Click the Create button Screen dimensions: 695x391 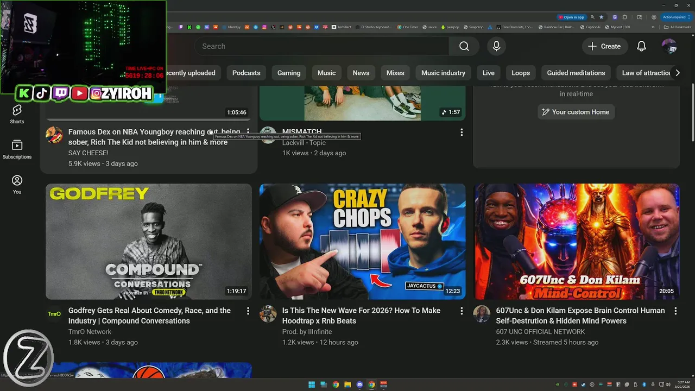pyautogui.click(x=605, y=46)
